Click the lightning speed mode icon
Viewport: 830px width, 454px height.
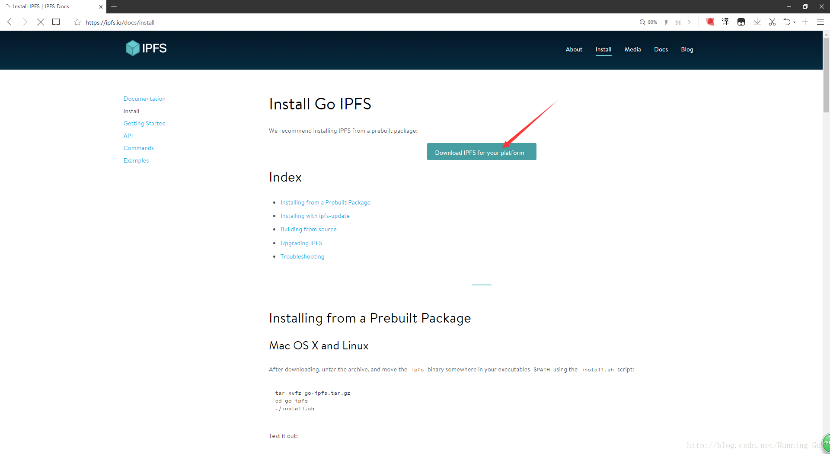pos(666,22)
